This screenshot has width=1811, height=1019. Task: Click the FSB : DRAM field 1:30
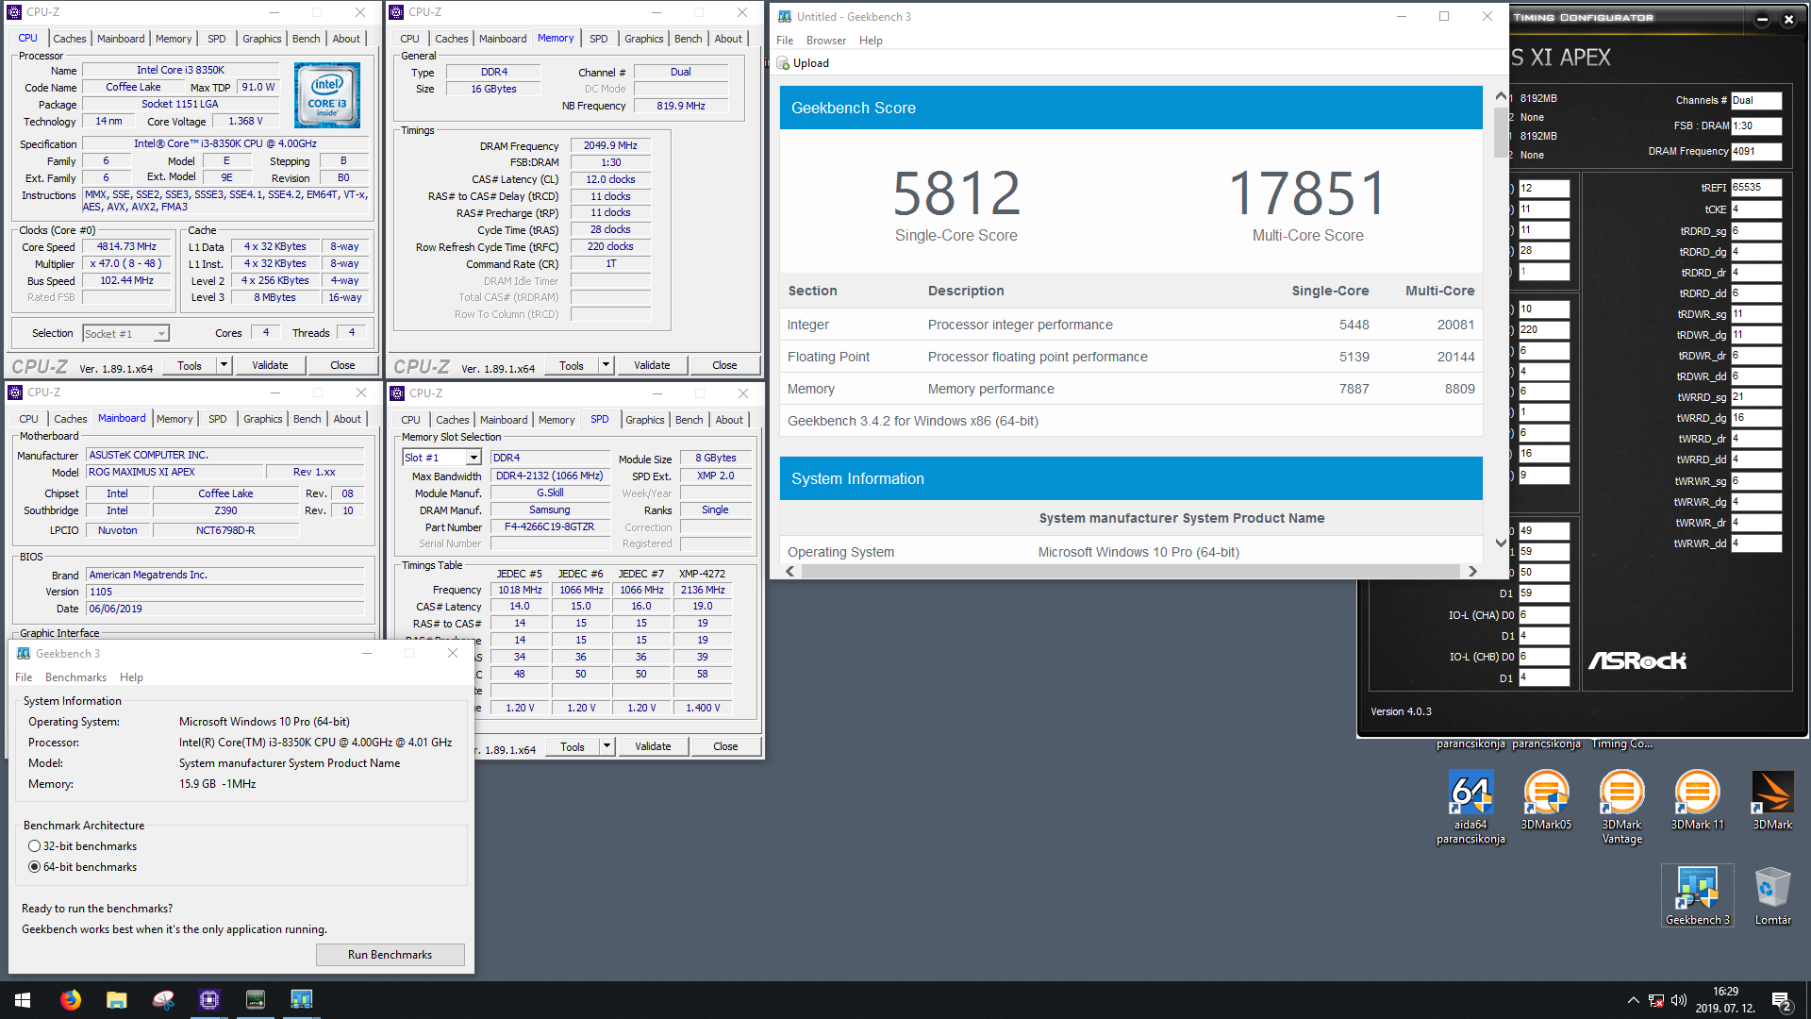pos(1755,125)
